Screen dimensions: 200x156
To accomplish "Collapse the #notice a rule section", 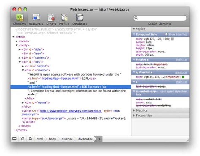I will (134, 59).
